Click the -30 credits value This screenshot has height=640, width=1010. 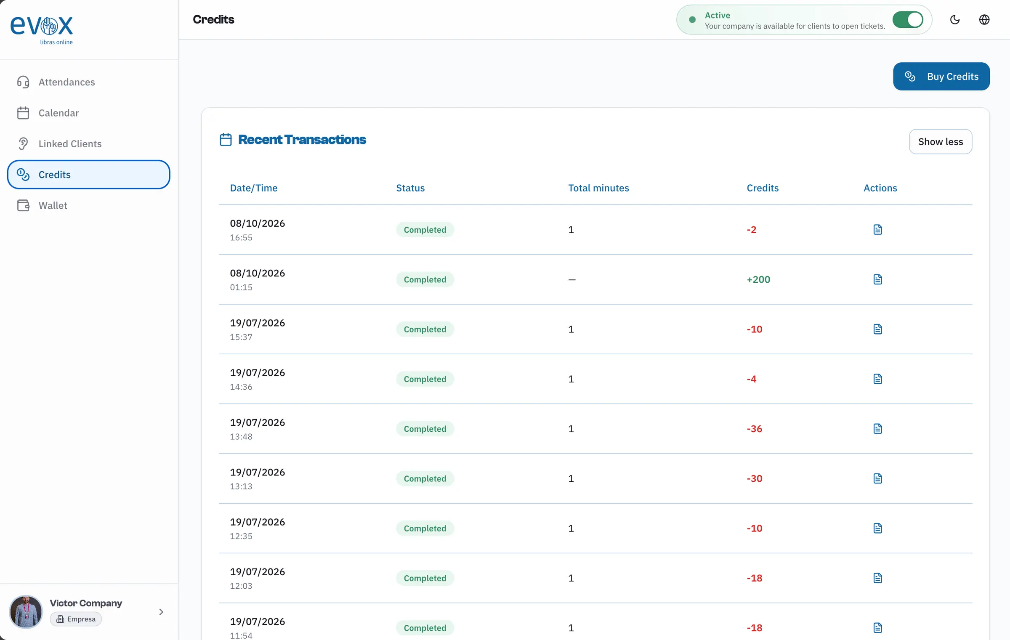(755, 478)
